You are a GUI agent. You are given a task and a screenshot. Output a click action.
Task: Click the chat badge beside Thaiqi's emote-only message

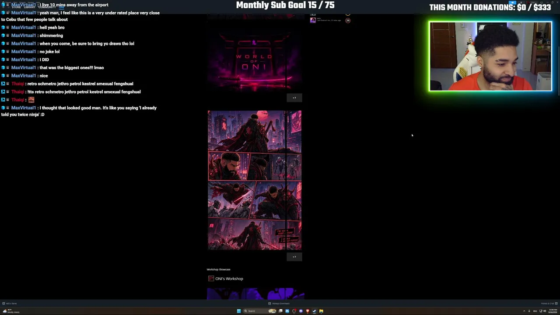[3, 100]
